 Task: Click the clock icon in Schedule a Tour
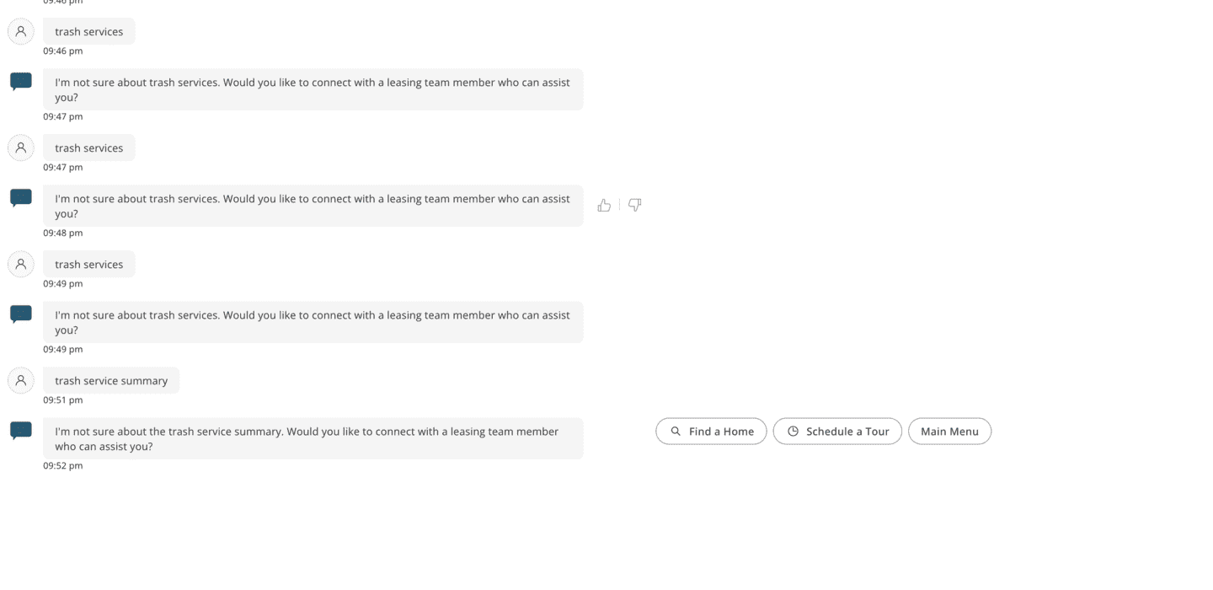(x=793, y=432)
